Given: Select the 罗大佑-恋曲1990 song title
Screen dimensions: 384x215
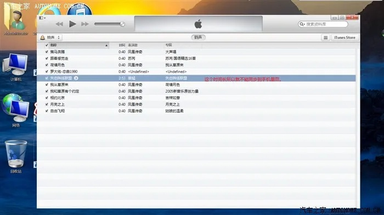Looking at the screenshot, I should [x=64, y=72].
